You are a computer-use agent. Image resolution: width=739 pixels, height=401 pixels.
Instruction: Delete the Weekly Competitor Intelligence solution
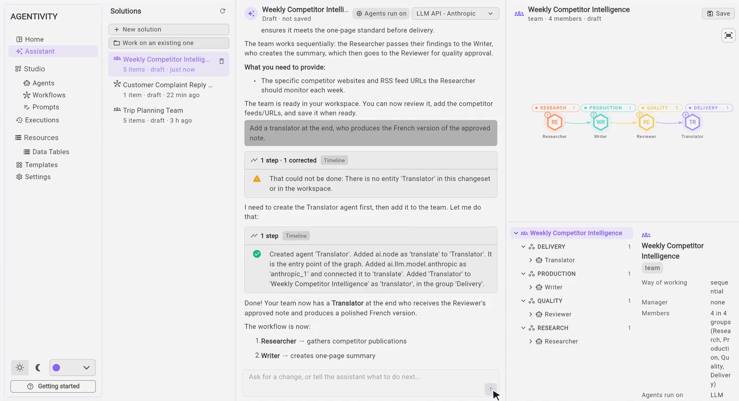(x=221, y=61)
